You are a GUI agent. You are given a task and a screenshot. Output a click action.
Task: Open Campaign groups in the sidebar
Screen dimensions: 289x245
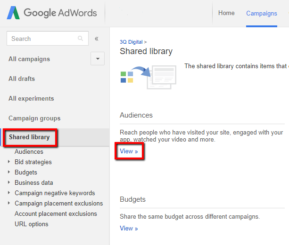point(34,118)
